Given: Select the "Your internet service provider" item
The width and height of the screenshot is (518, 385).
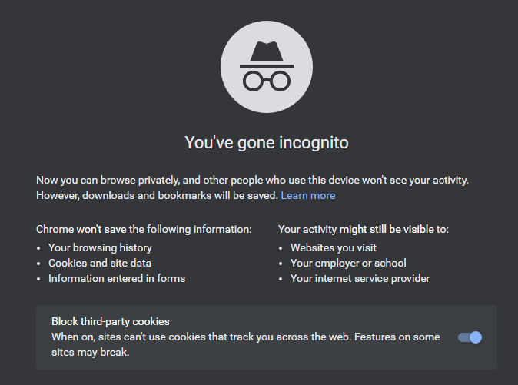Looking at the screenshot, I should coord(360,278).
